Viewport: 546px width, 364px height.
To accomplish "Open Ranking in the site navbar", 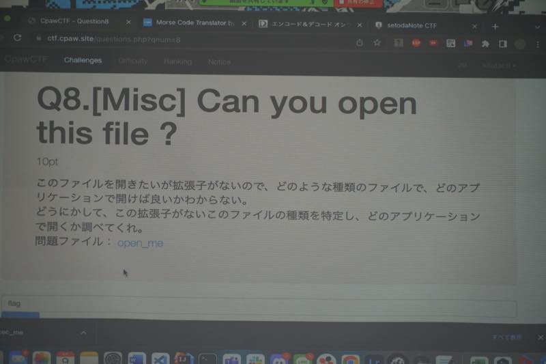I will pos(177,61).
